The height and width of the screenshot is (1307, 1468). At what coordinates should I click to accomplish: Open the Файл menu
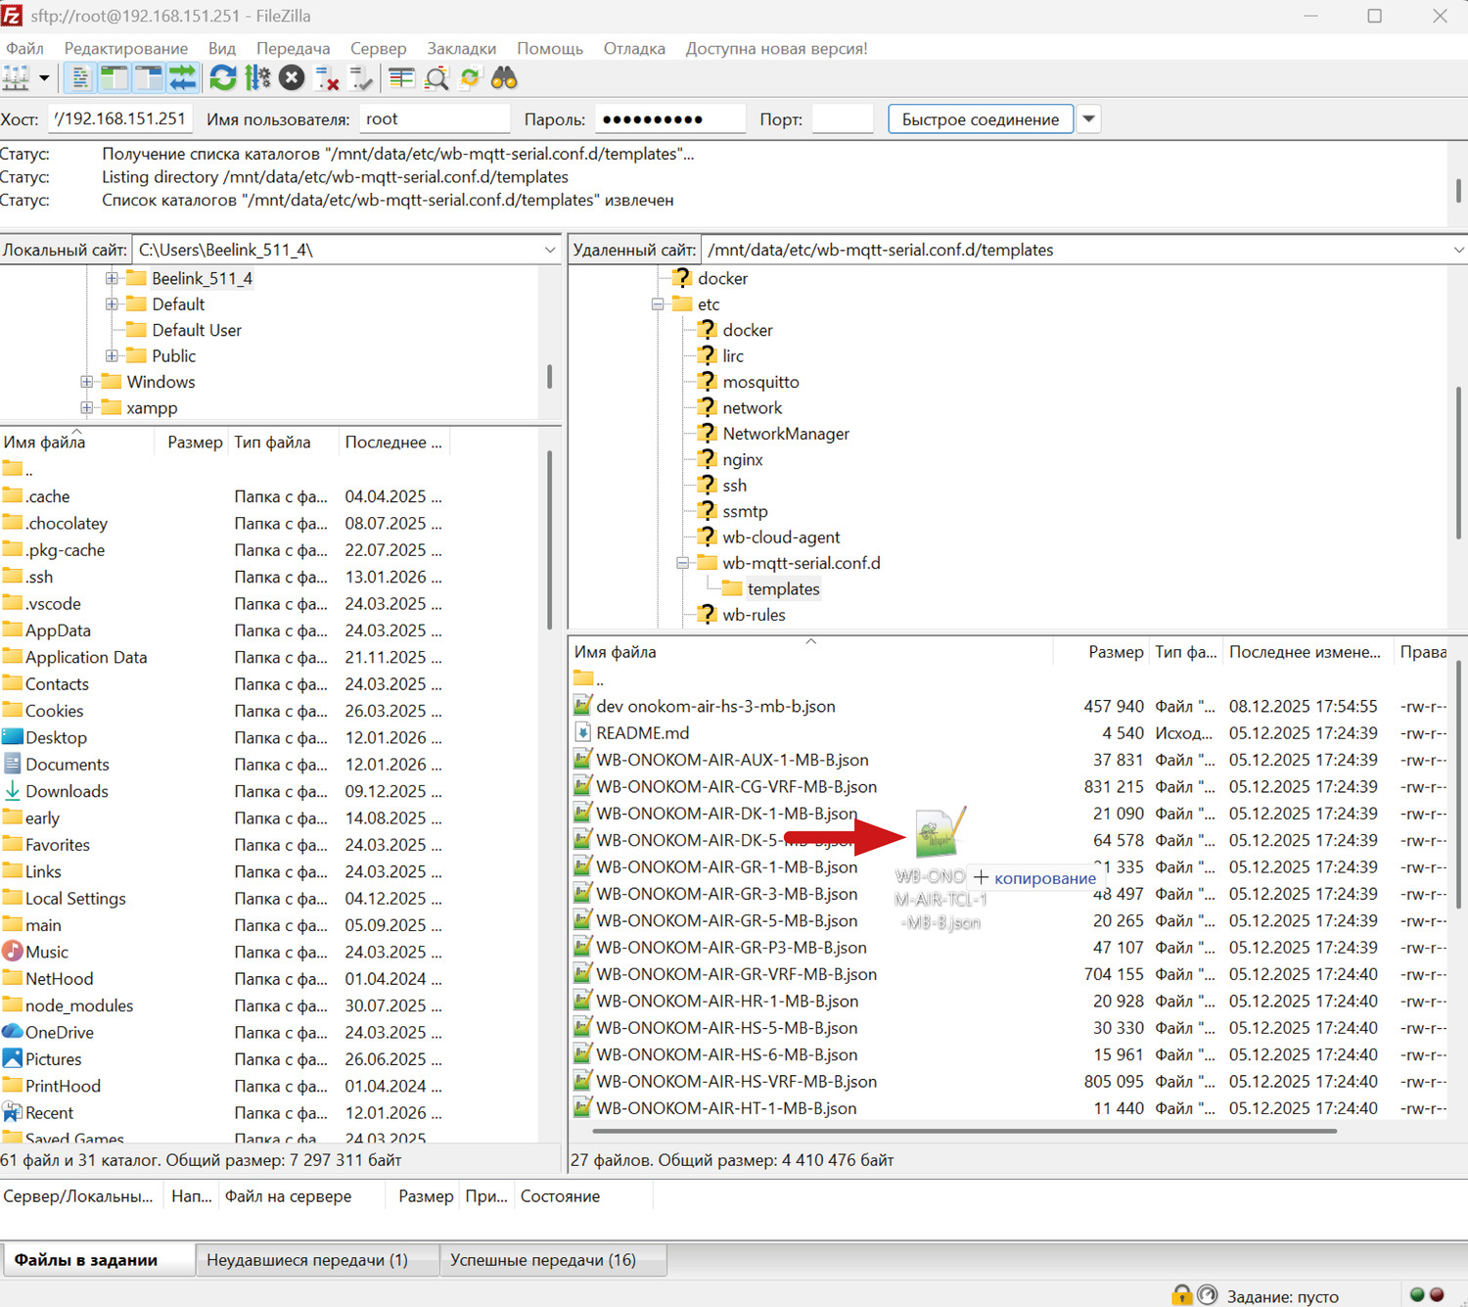pyautogui.click(x=24, y=48)
